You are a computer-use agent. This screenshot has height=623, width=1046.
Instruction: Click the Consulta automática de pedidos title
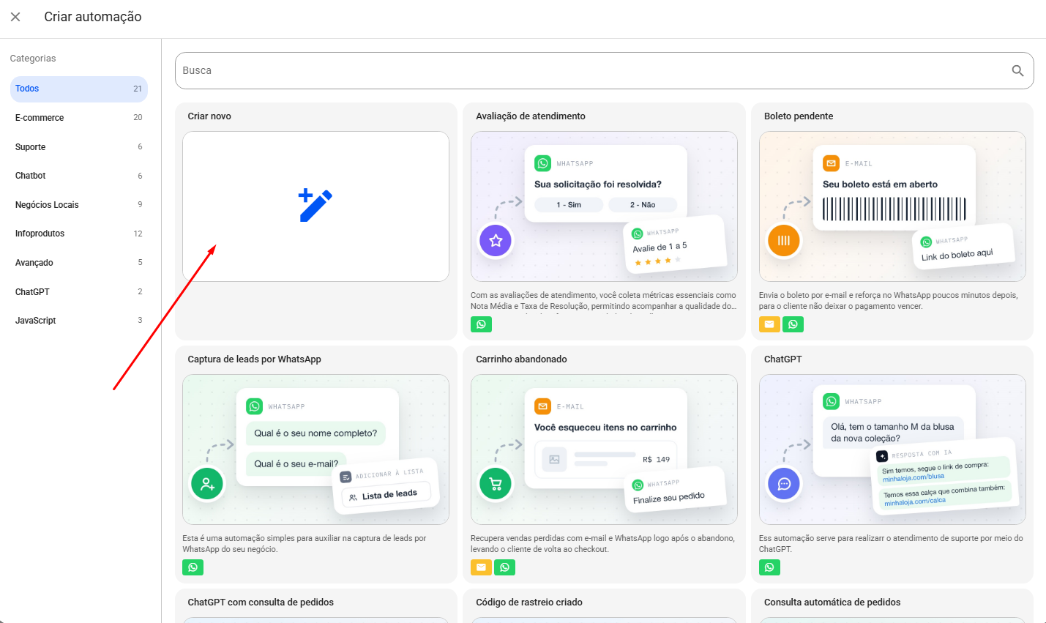832,603
